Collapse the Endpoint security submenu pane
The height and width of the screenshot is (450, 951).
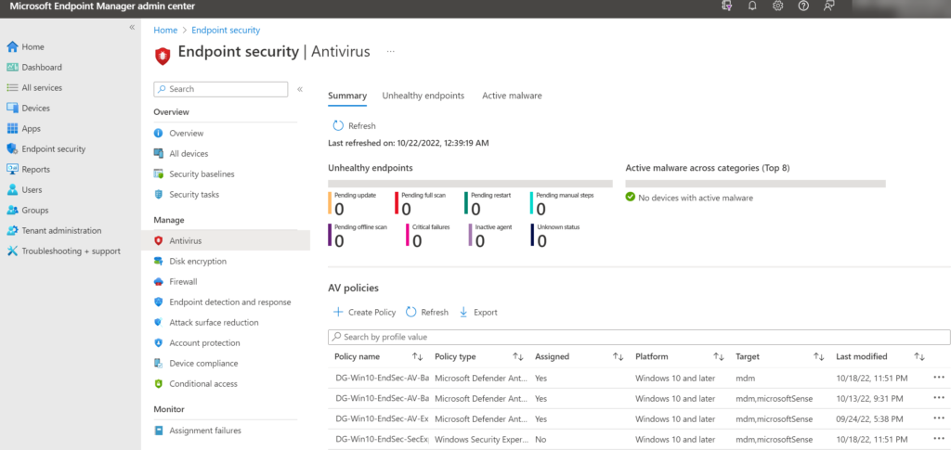(300, 89)
